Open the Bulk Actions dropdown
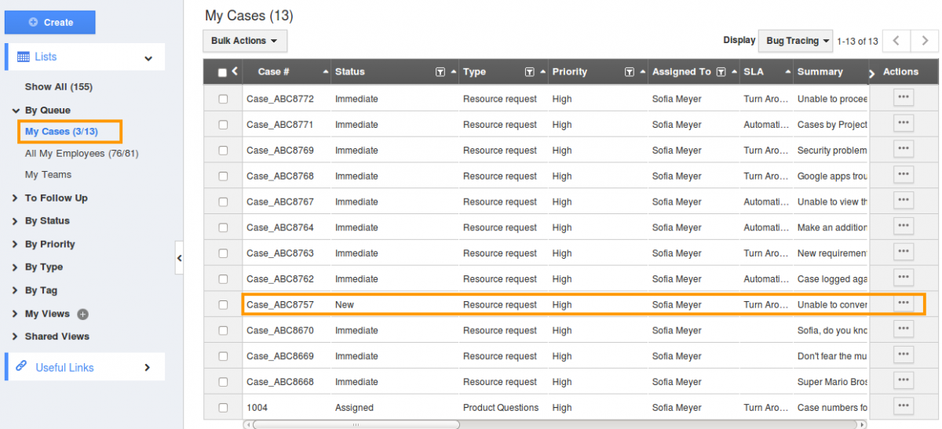Viewport: 942px width, 429px height. 244,41
